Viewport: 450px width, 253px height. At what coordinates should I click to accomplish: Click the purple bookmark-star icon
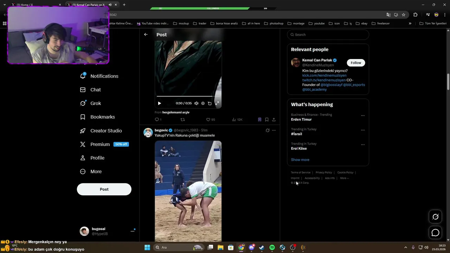tap(259, 119)
